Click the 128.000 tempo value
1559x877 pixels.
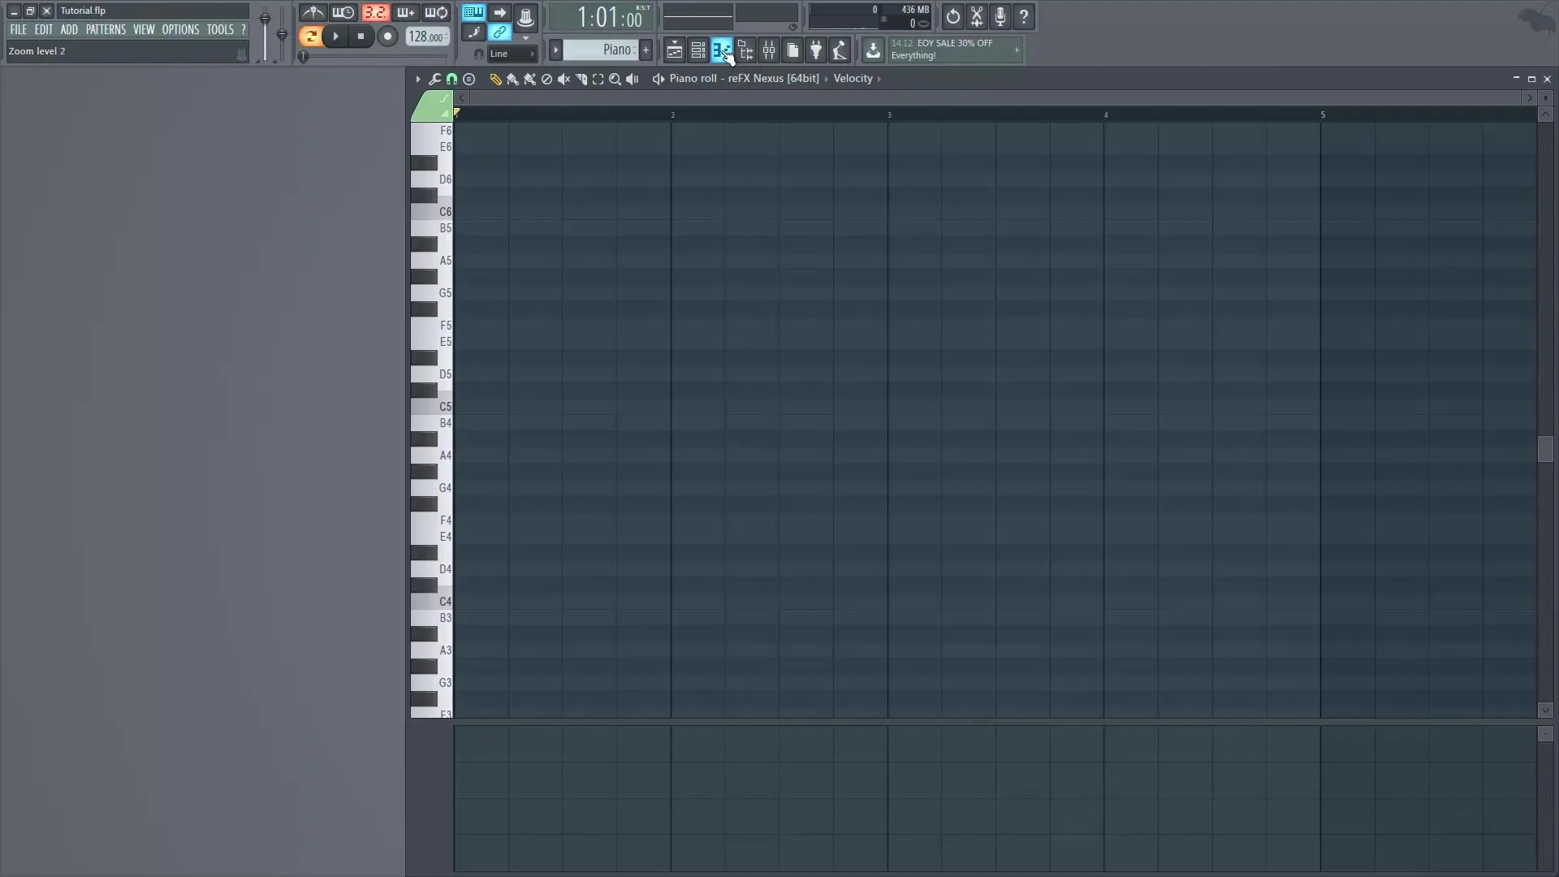(x=426, y=36)
